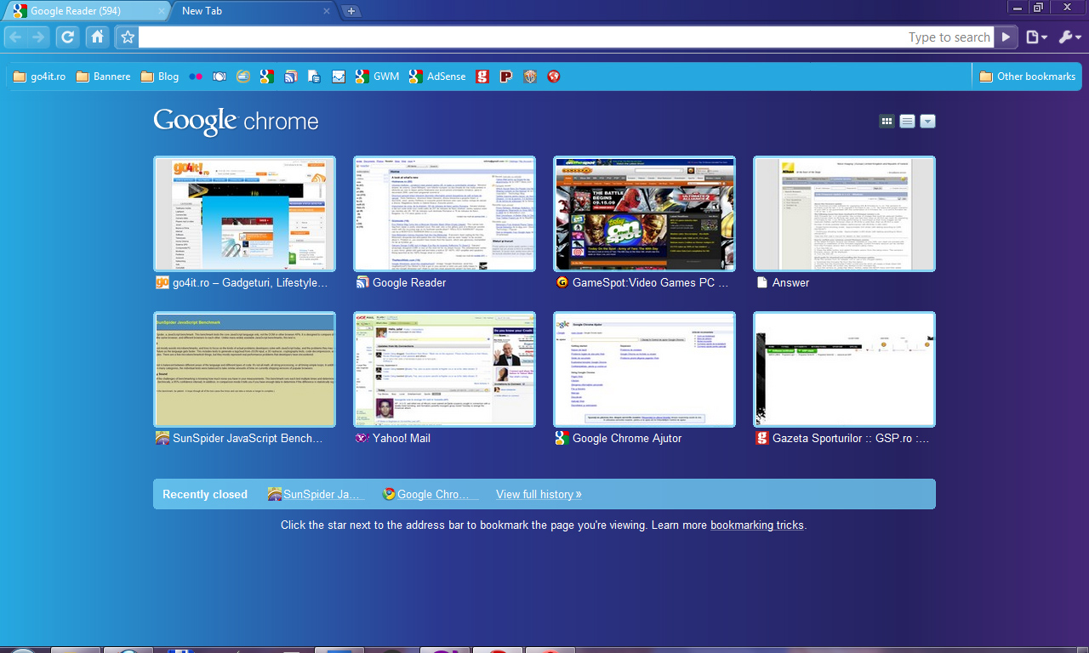Click the 'Gazeta Sporturilor :: GSP.ro' title link
This screenshot has width=1089, height=653.
click(851, 438)
